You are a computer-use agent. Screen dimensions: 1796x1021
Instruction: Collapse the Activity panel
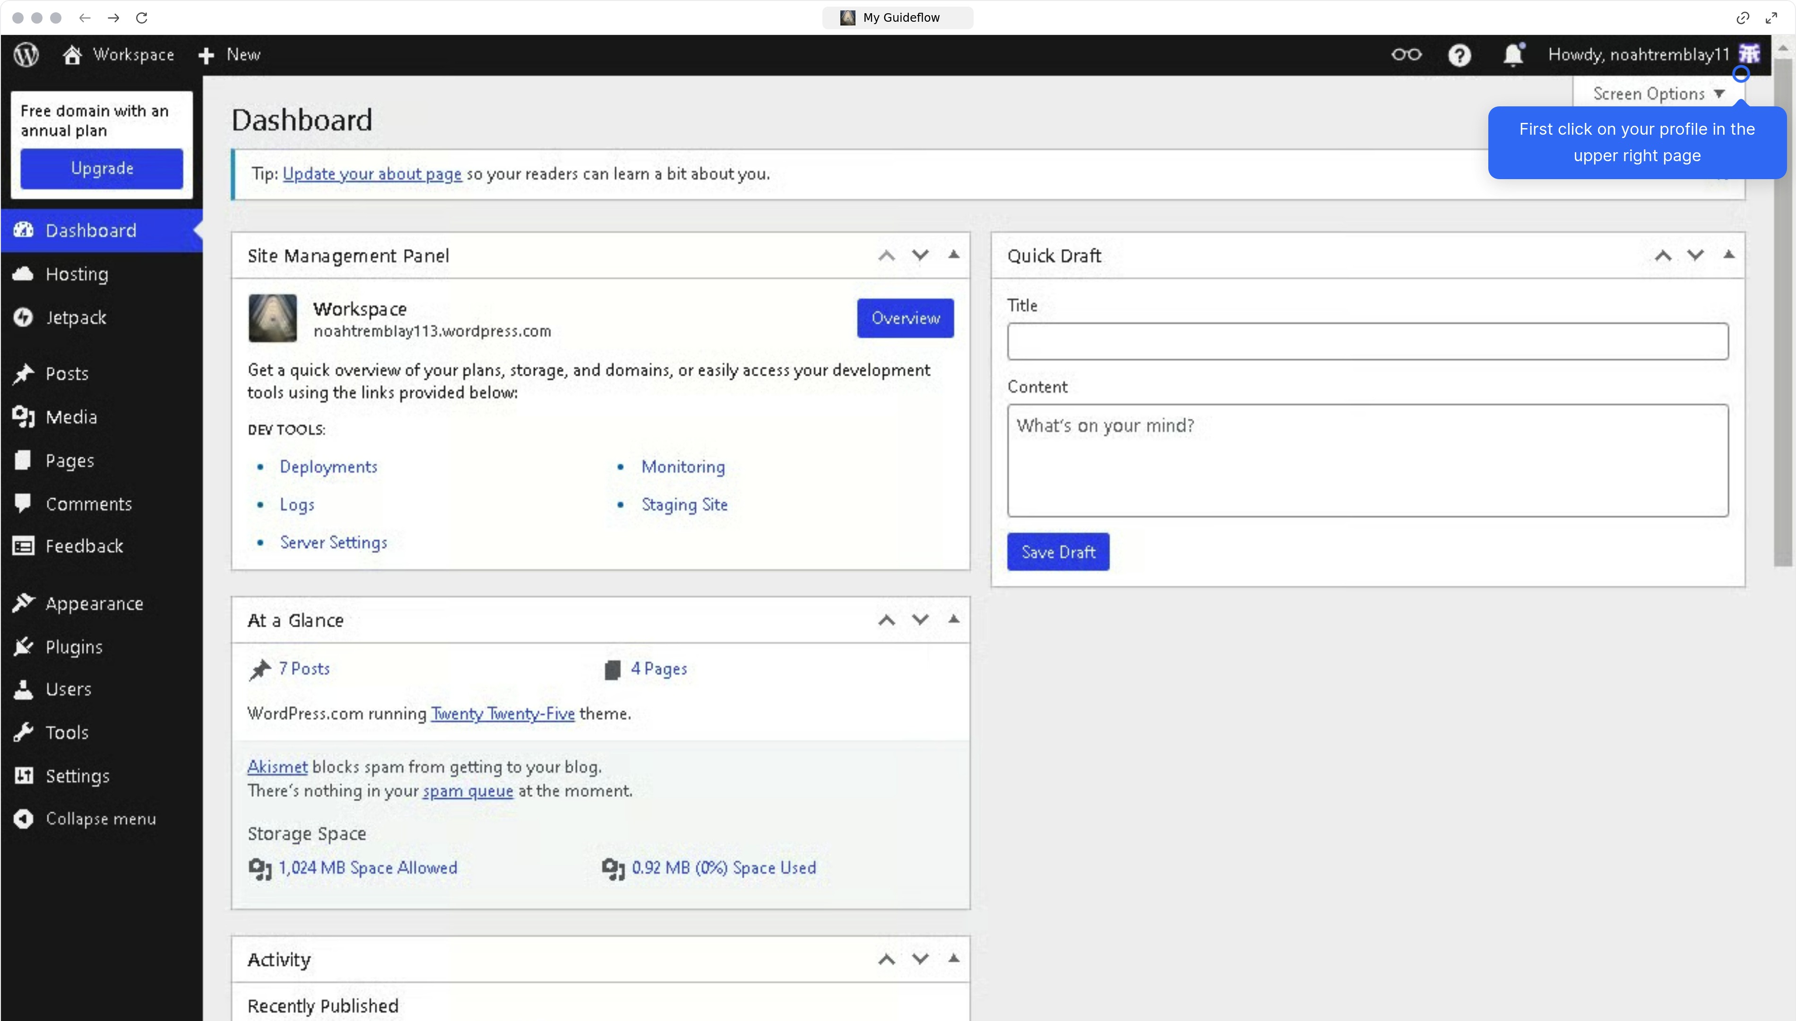tap(954, 958)
